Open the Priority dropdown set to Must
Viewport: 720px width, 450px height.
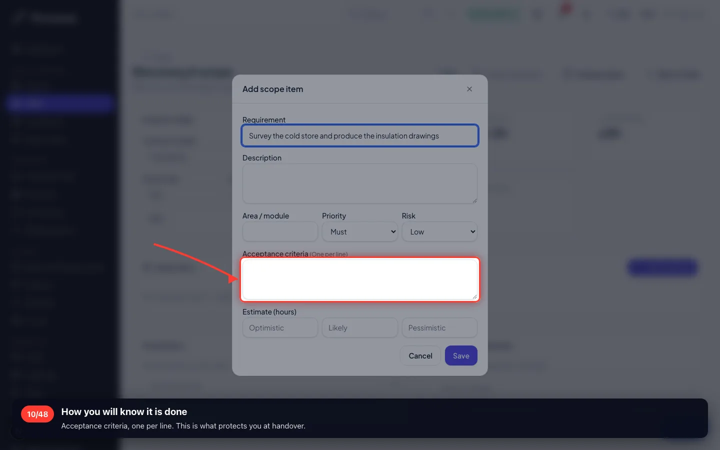[360, 232]
